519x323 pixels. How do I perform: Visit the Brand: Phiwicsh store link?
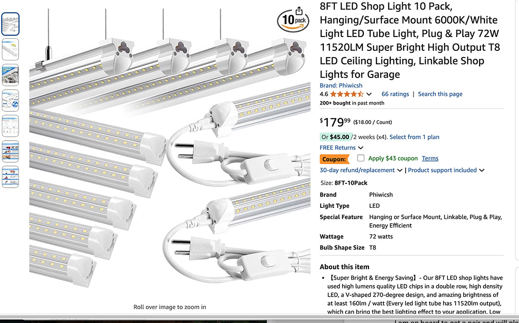pos(341,85)
